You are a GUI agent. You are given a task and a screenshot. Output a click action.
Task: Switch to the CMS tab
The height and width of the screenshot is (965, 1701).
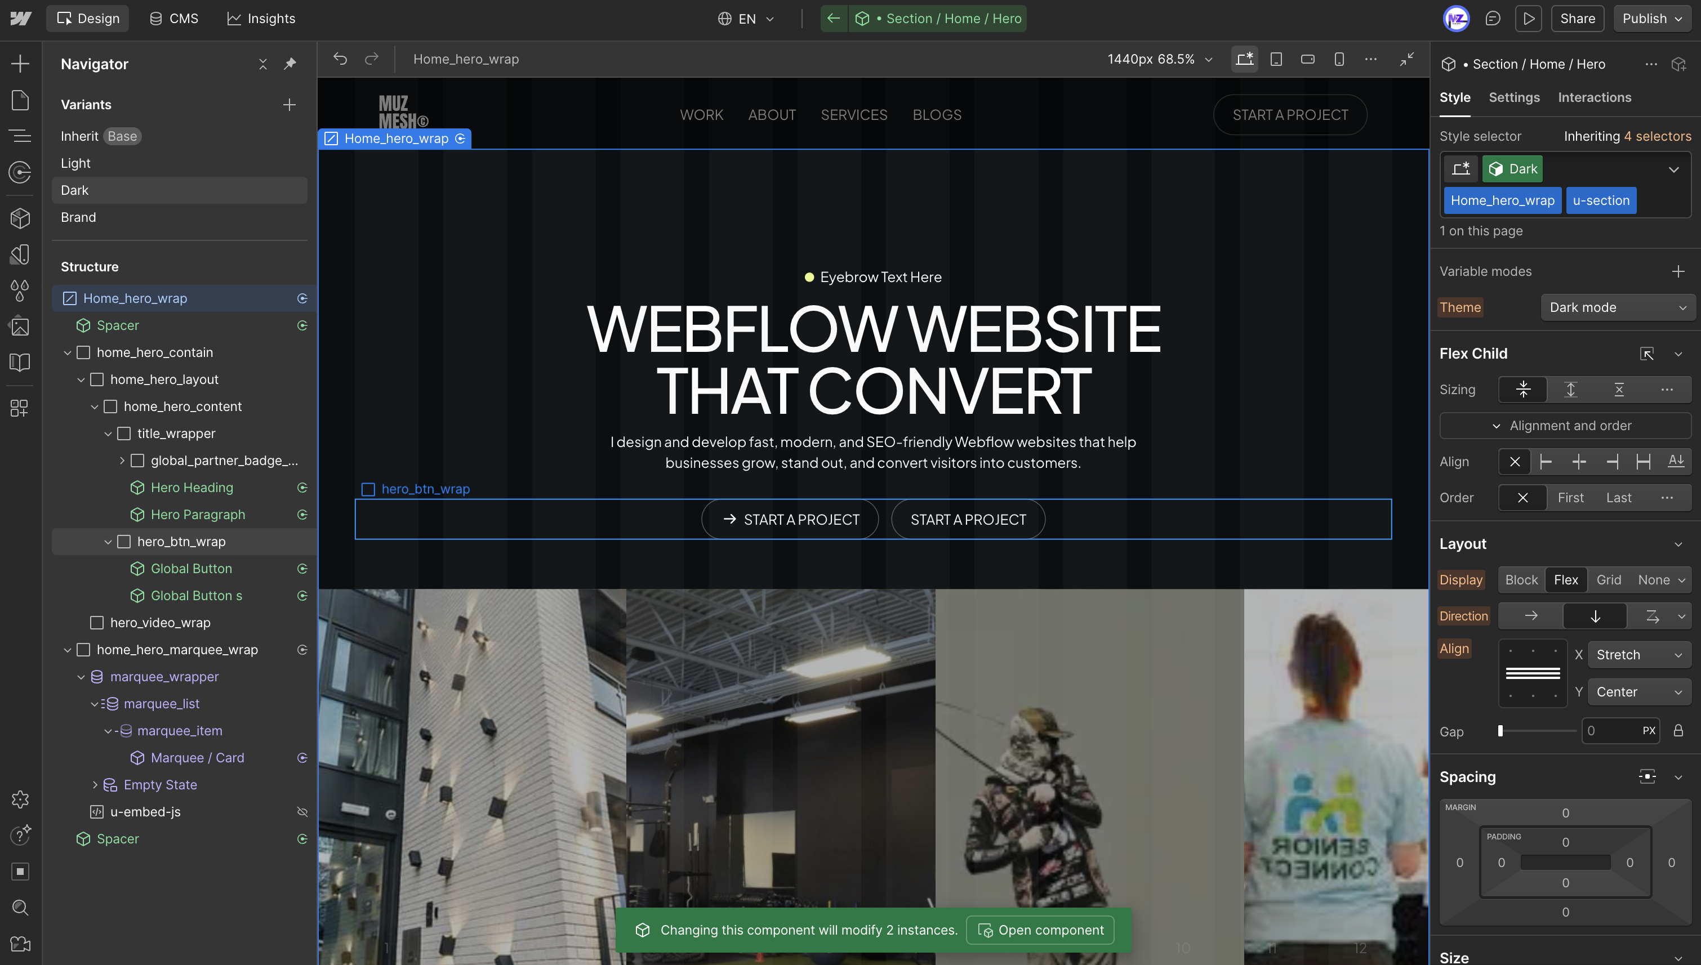tap(173, 19)
